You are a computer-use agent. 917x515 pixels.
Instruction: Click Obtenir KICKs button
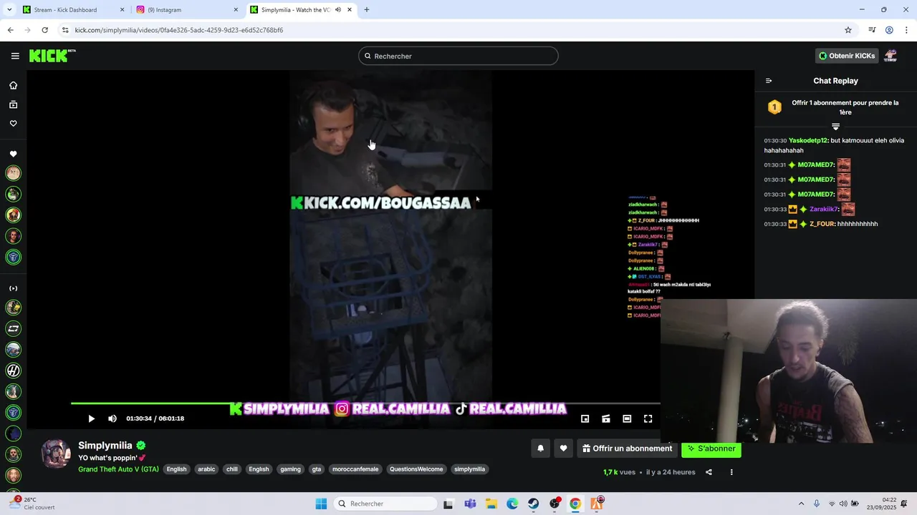pyautogui.click(x=847, y=56)
